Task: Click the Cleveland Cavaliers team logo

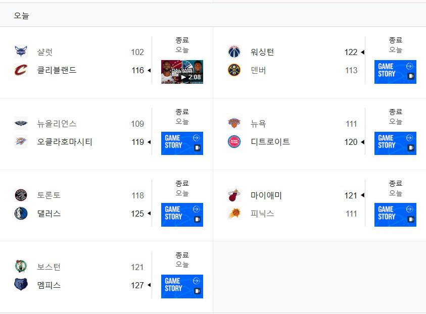Action: (21, 70)
